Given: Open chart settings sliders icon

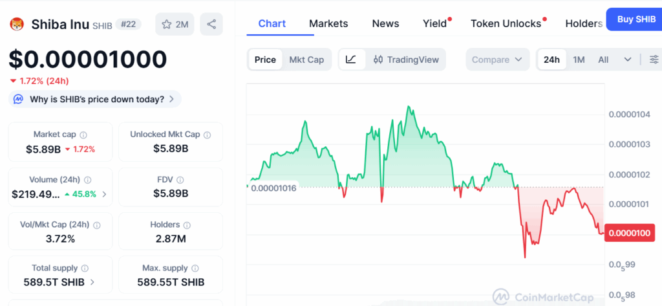Looking at the screenshot, I should point(654,60).
